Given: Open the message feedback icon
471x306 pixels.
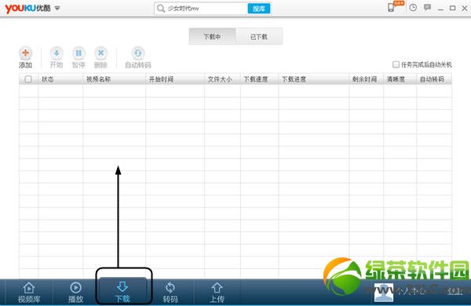Looking at the screenshot, I should (427, 8).
